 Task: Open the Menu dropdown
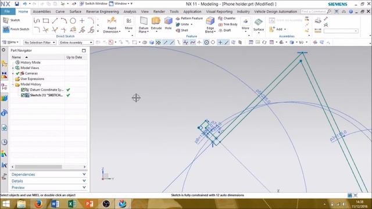(10, 42)
